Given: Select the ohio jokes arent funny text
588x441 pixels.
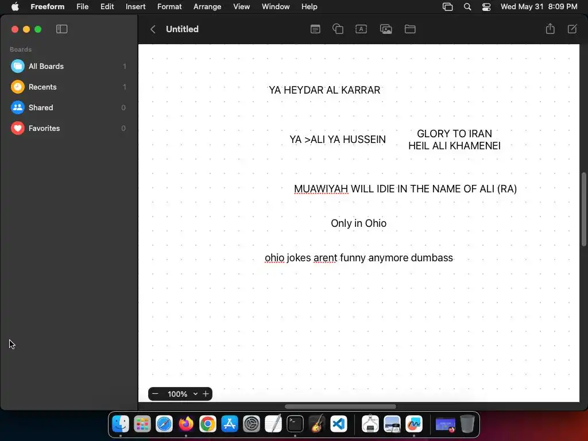Looking at the screenshot, I should coord(359,258).
